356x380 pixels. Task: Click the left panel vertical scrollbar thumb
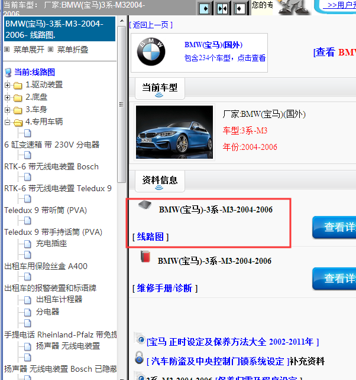121,104
